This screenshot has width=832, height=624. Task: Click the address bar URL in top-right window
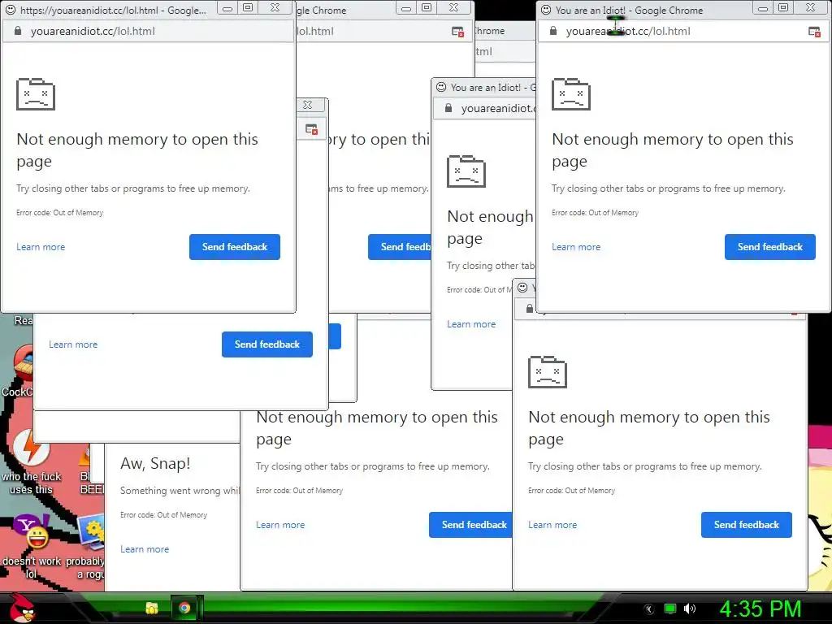point(628,32)
